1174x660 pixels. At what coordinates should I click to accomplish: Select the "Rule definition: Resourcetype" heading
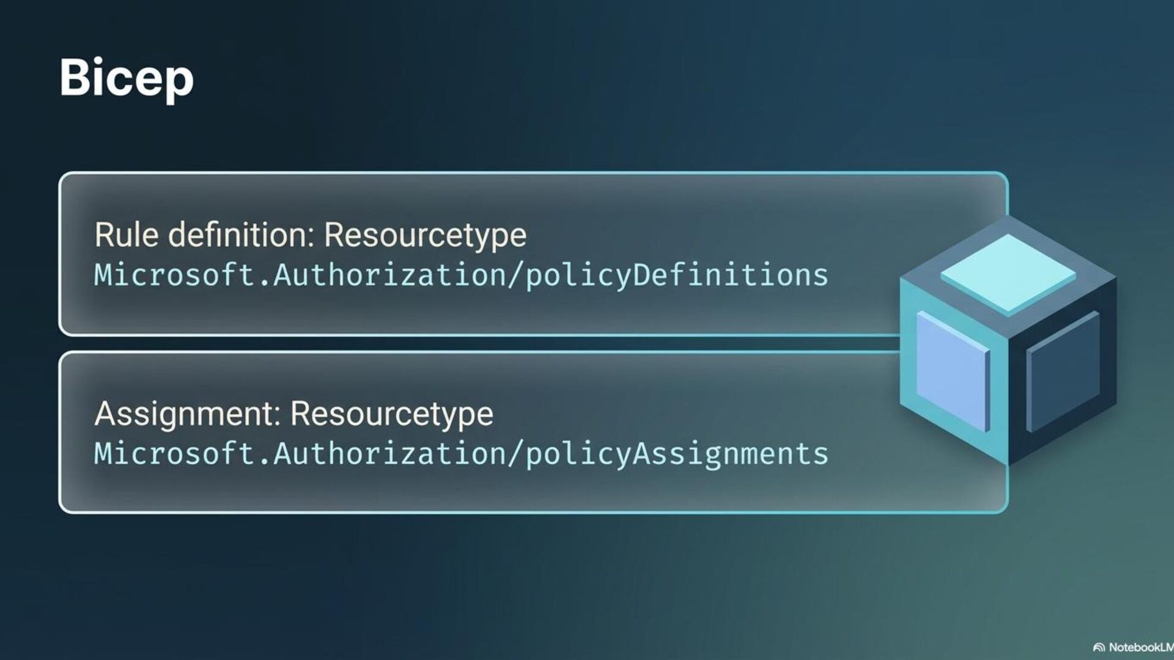(310, 235)
